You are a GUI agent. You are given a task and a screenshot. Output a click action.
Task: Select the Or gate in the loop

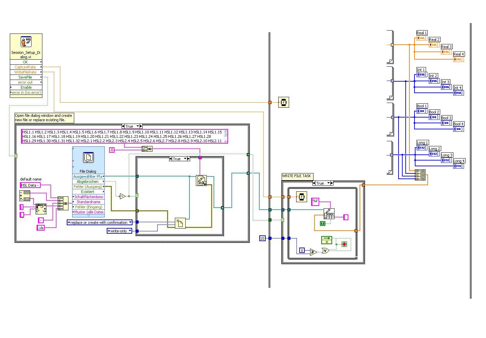coord(325,251)
